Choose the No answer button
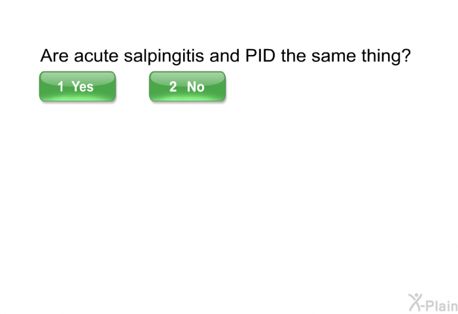The width and height of the screenshot is (458, 314). point(187,86)
